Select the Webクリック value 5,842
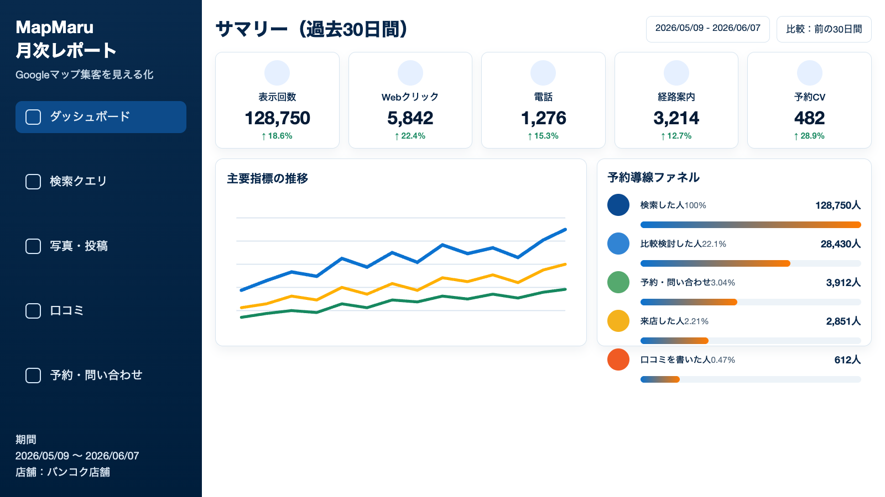The width and height of the screenshot is (885, 497). 410,118
